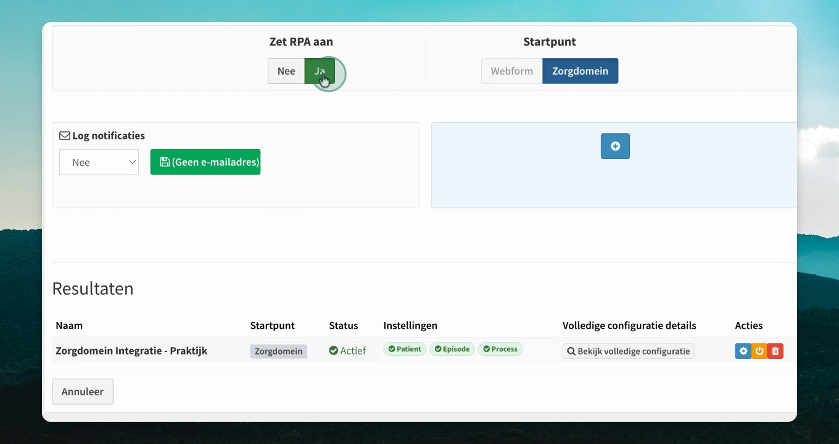
Task: Set RPA toggle to Nee
Action: click(x=286, y=71)
